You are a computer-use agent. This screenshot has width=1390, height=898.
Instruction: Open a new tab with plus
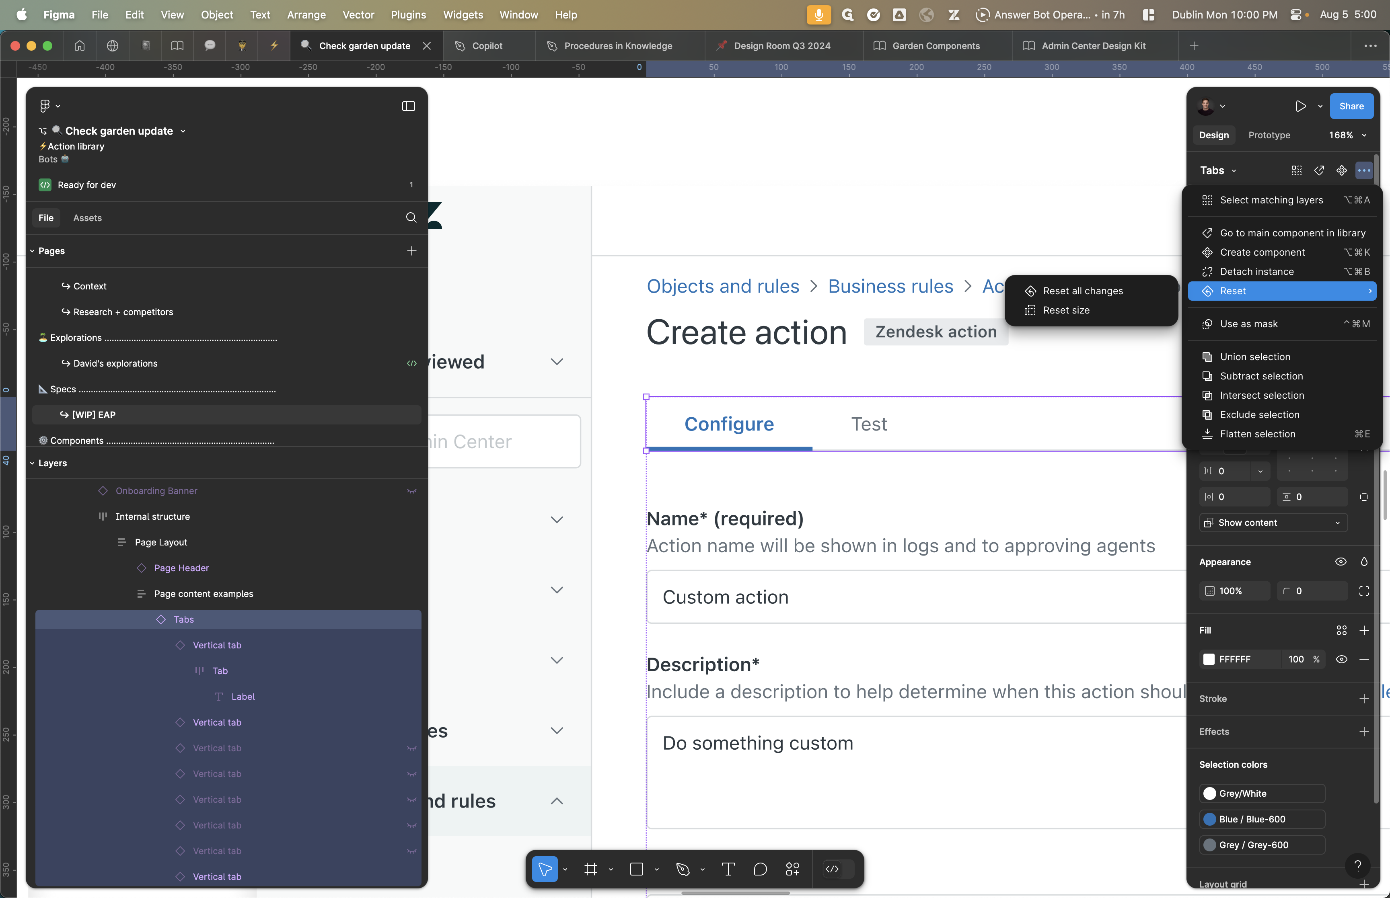coord(1193,45)
